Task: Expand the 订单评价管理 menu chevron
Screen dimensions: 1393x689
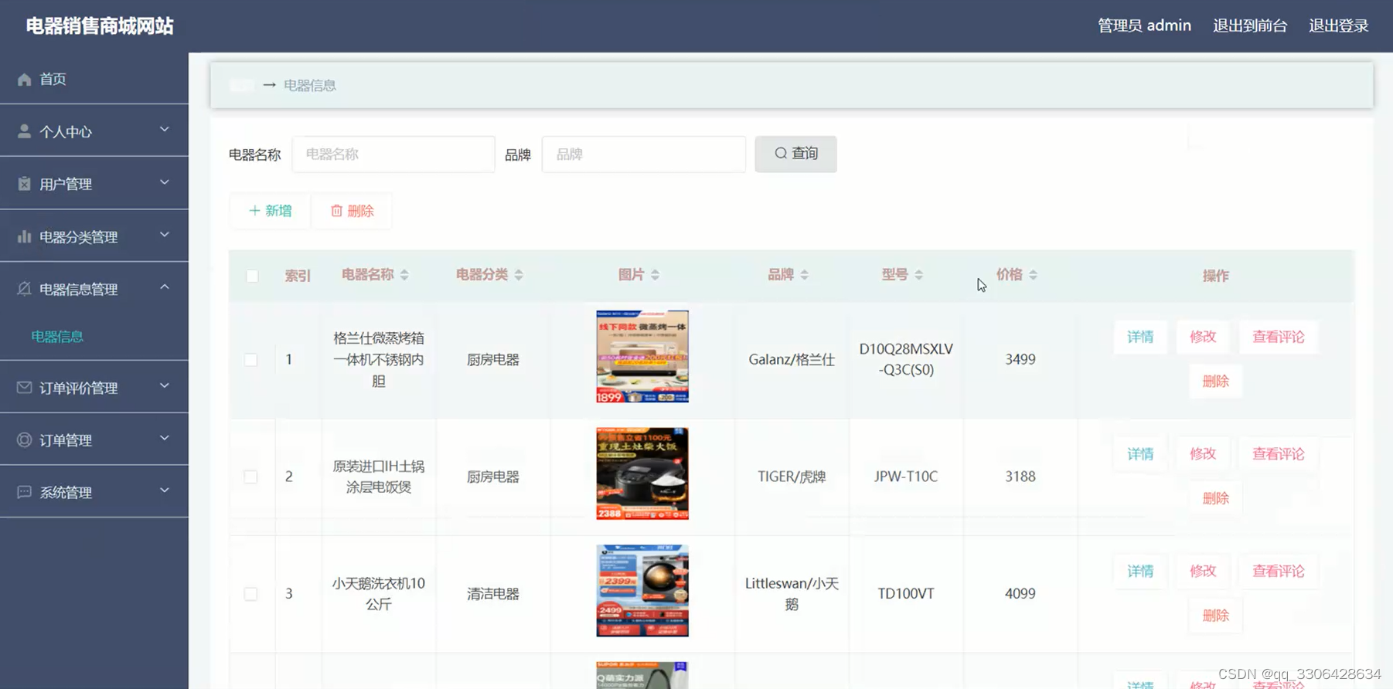Action: (x=164, y=385)
